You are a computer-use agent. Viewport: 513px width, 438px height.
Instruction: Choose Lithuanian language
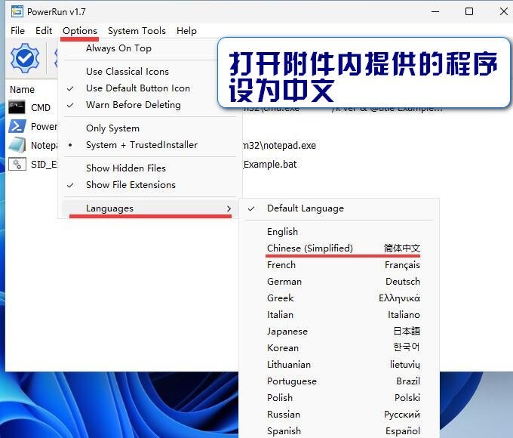click(339, 365)
